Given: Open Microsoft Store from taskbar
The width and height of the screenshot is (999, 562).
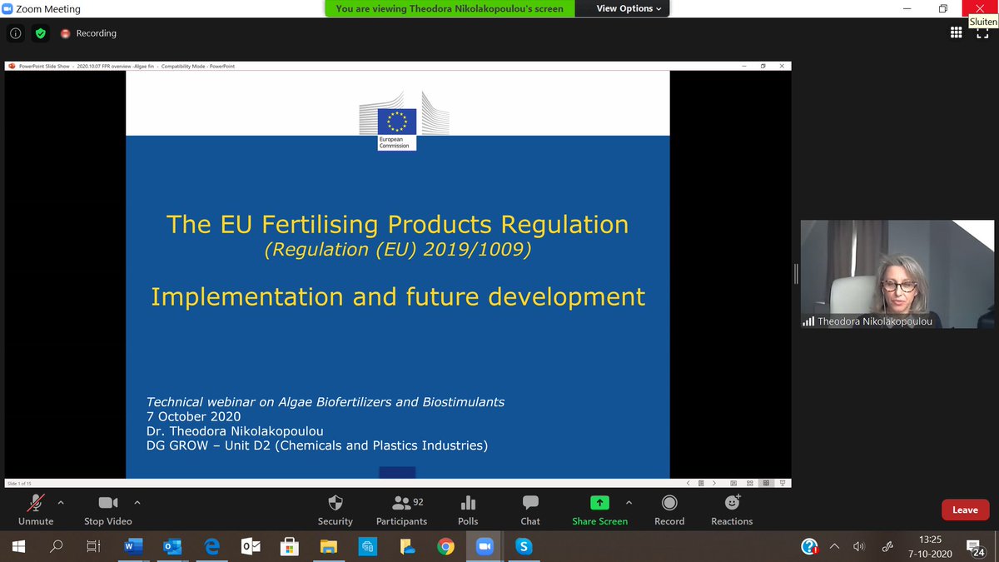Looking at the screenshot, I should (x=290, y=546).
